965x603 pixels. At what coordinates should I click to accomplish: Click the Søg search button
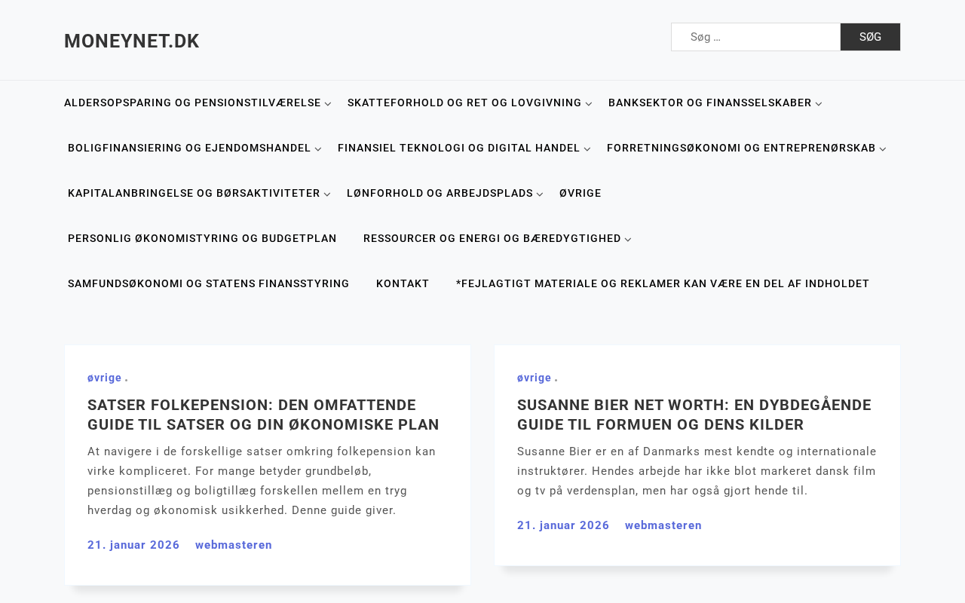tap(870, 37)
